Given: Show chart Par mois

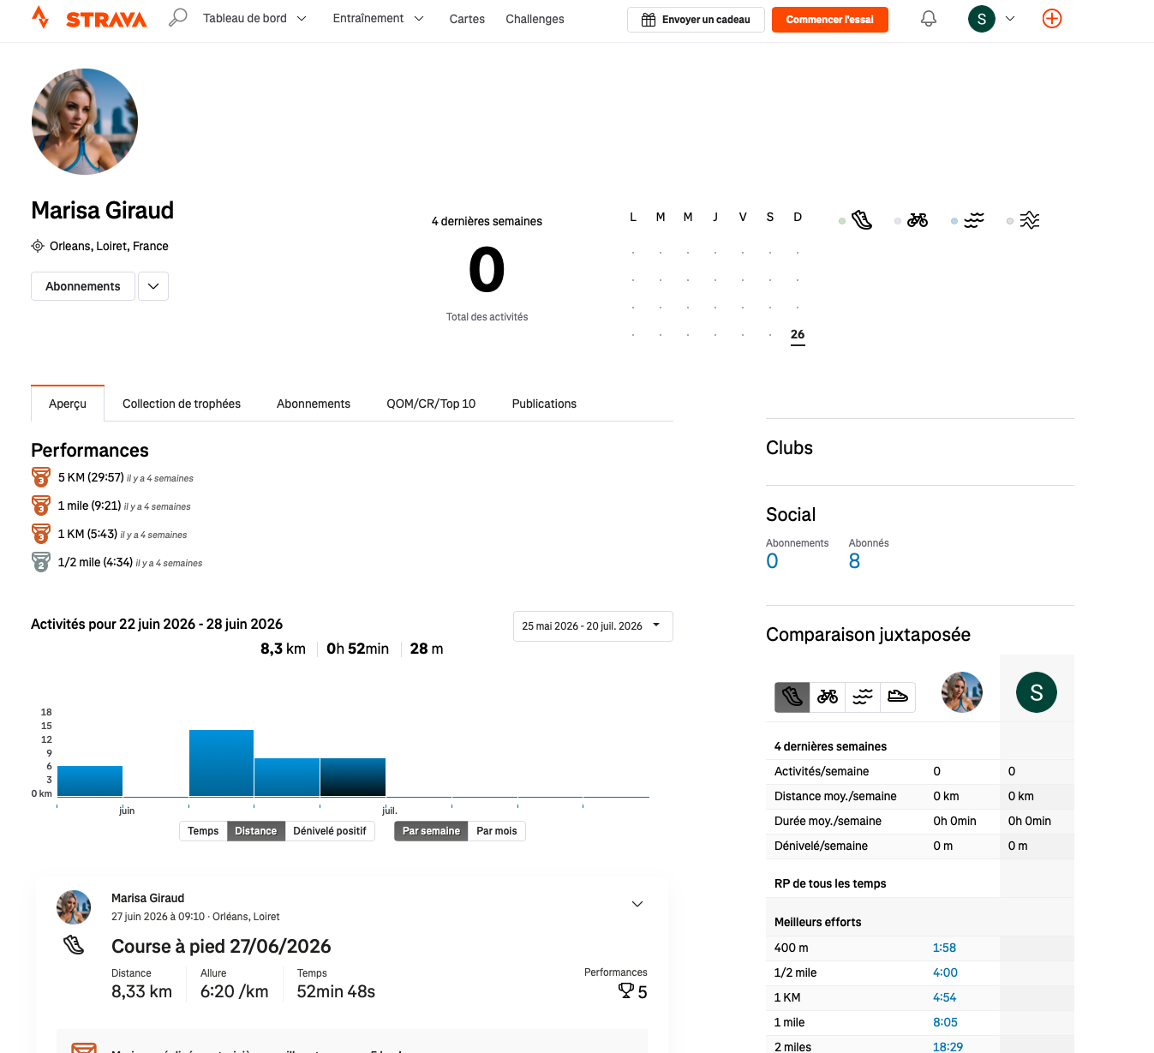Looking at the screenshot, I should (x=497, y=831).
